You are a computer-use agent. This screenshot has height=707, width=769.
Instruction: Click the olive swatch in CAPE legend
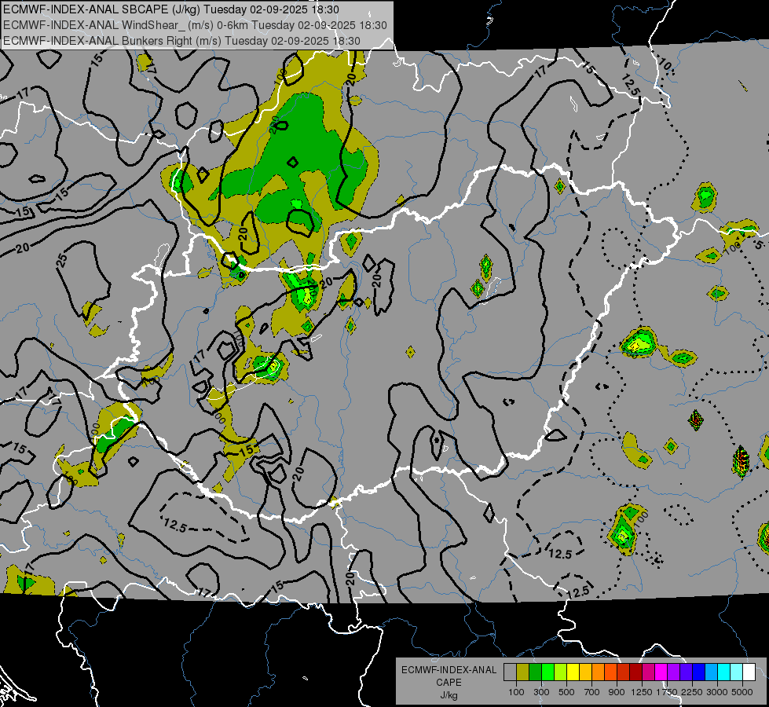click(x=523, y=672)
